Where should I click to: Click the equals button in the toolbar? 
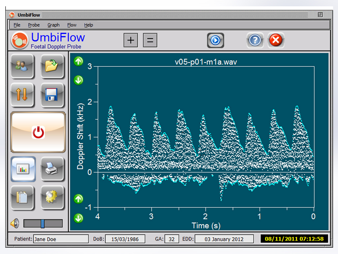[x=150, y=40]
